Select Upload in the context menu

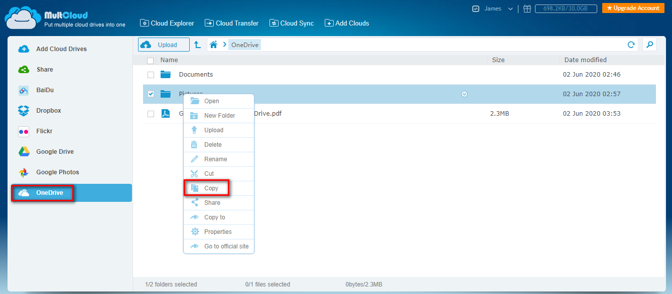(x=219, y=130)
